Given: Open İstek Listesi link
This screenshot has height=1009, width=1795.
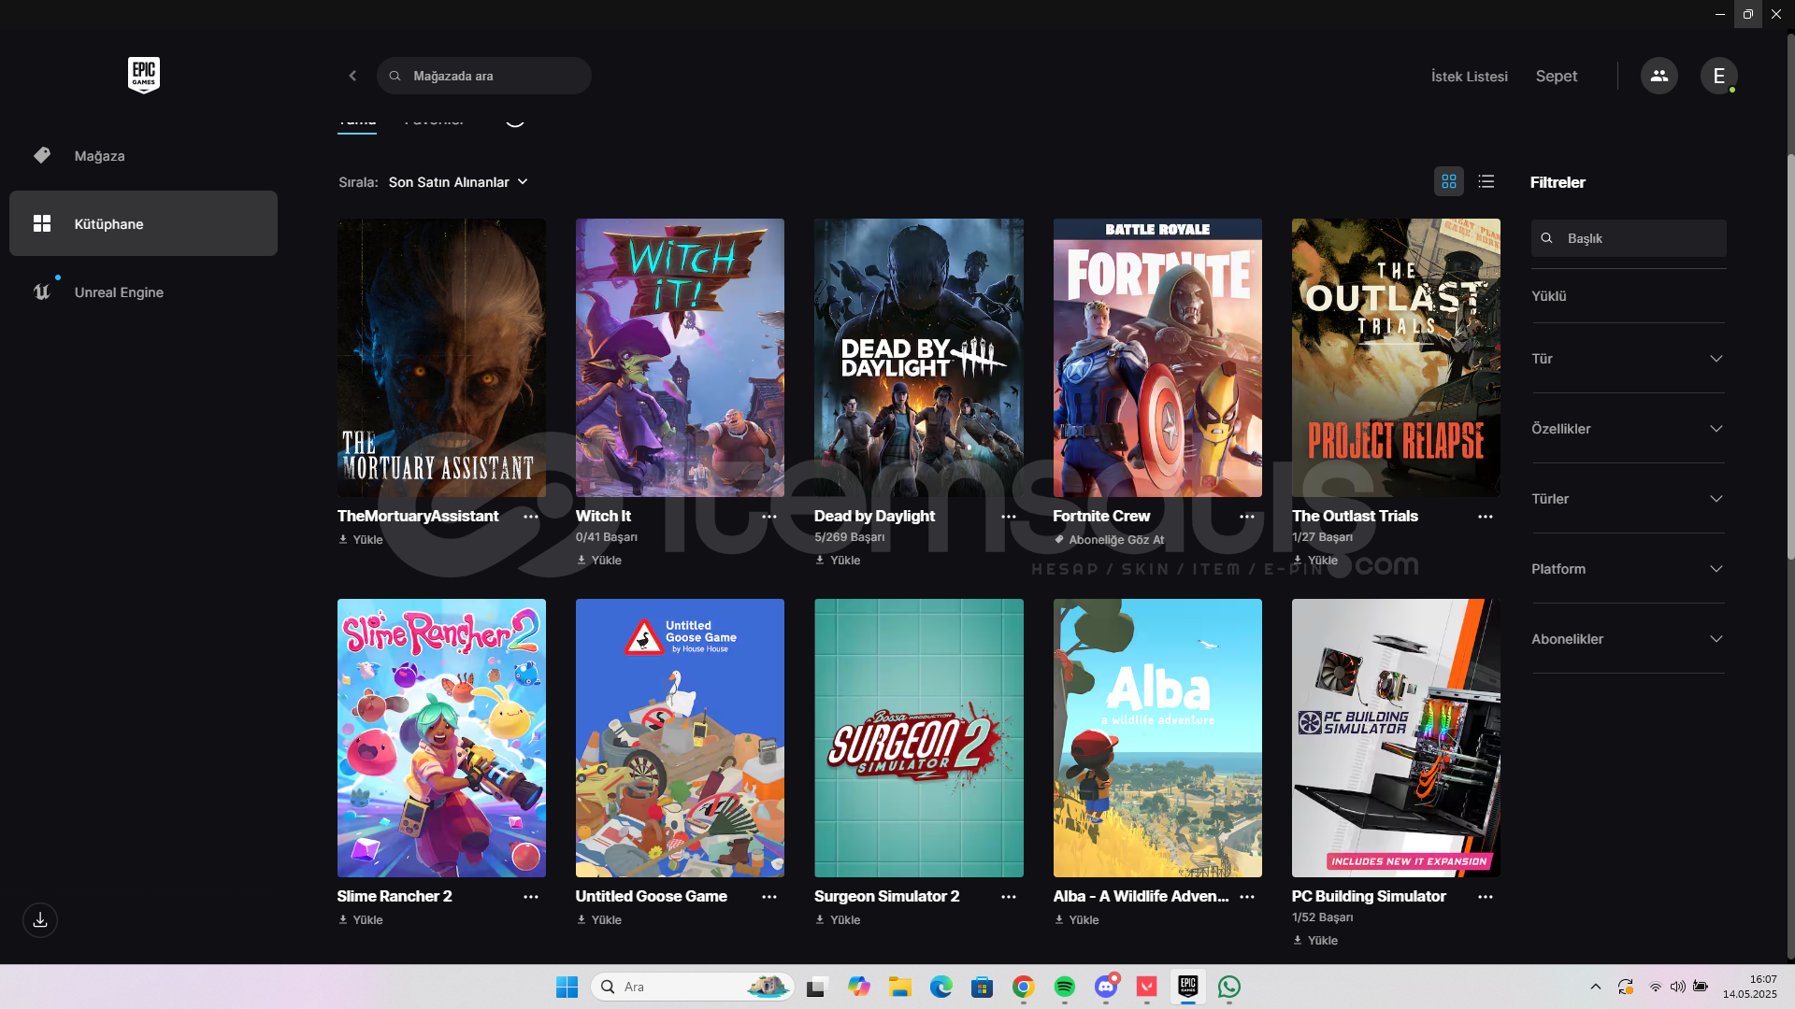Looking at the screenshot, I should point(1469,77).
